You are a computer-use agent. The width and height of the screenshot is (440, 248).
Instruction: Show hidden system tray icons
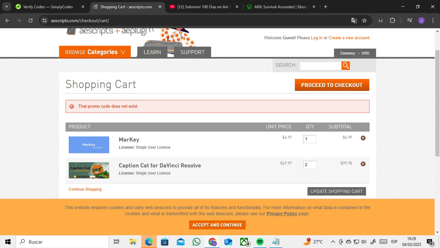coord(333,242)
